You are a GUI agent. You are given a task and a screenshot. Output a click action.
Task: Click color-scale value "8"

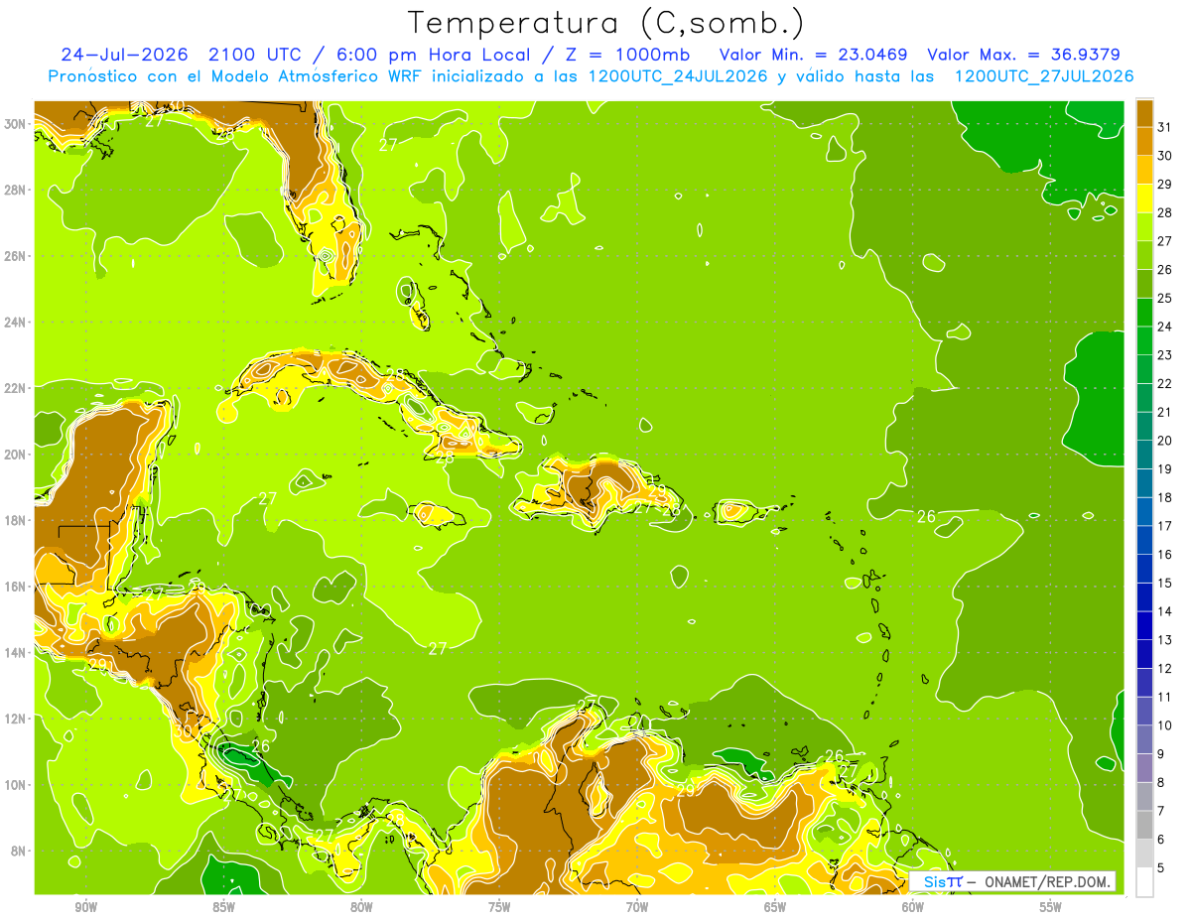(1161, 783)
